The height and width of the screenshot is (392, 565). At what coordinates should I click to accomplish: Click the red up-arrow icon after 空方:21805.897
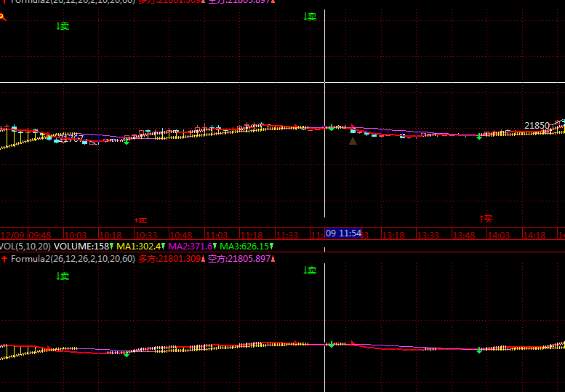tap(273, 259)
